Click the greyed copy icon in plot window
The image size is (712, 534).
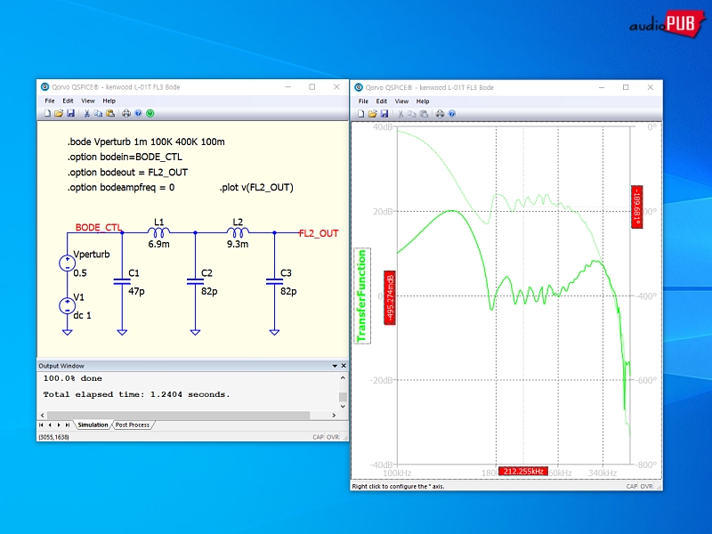pos(412,114)
